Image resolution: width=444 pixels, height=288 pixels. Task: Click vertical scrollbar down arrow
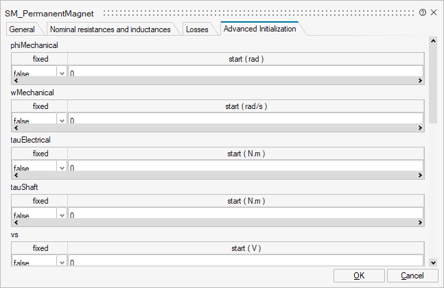[x=433, y=262]
